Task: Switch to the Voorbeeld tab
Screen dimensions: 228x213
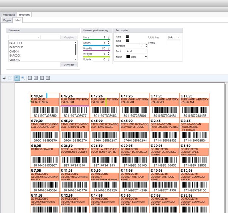Action: (x=9, y=15)
